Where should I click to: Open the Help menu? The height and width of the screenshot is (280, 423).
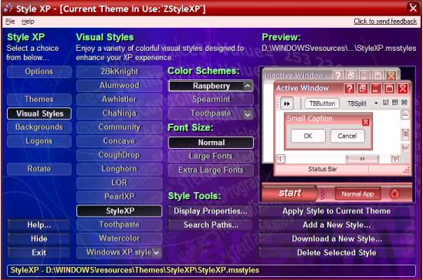(28, 22)
